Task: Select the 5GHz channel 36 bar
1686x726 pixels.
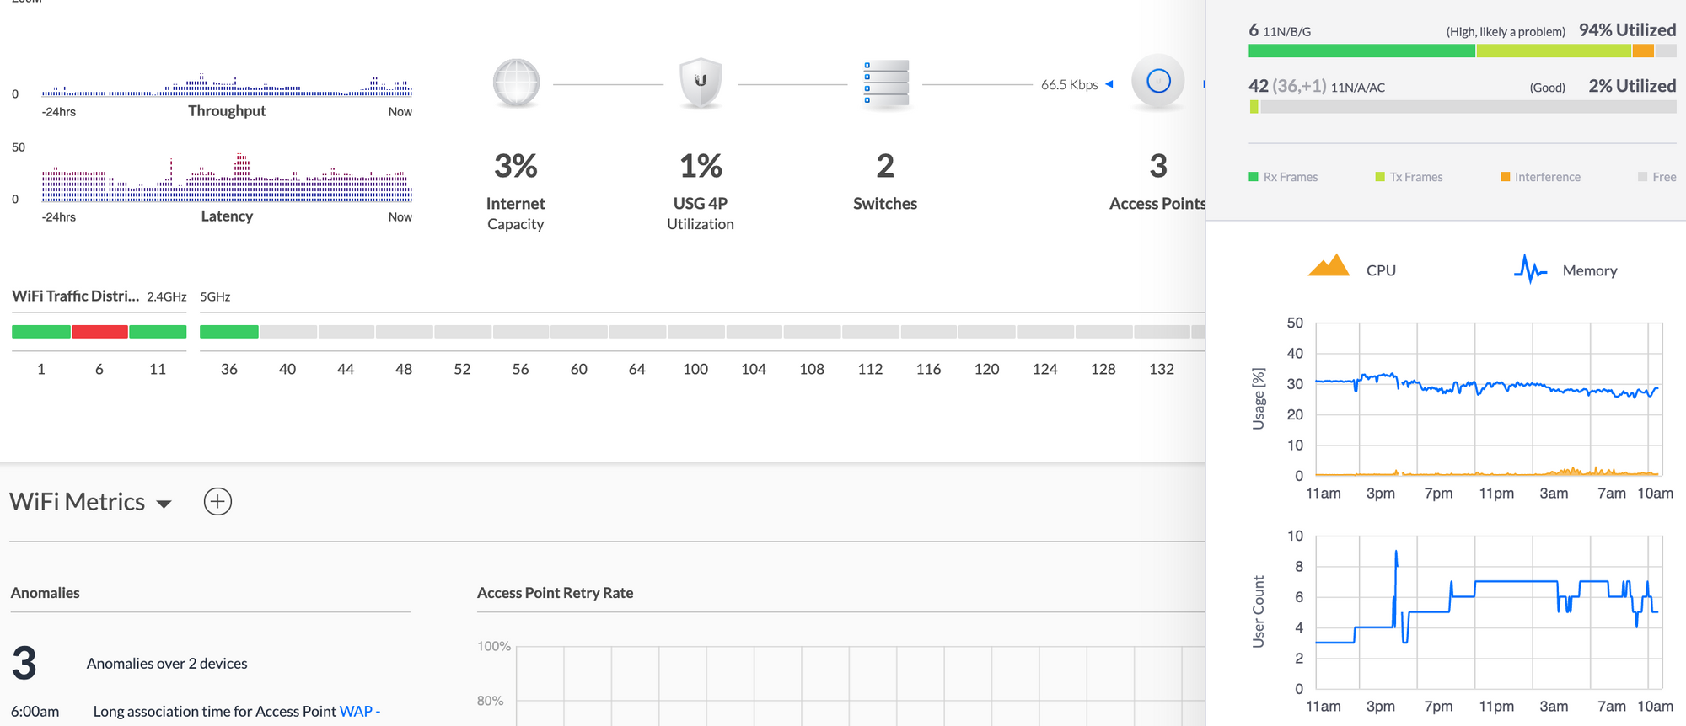Action: [x=229, y=332]
